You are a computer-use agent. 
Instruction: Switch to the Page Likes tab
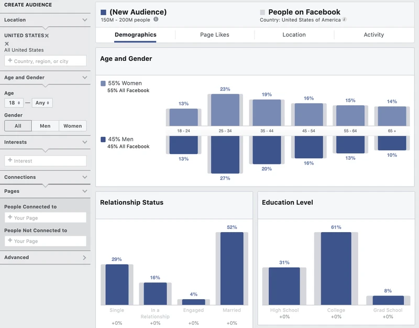[x=215, y=35]
